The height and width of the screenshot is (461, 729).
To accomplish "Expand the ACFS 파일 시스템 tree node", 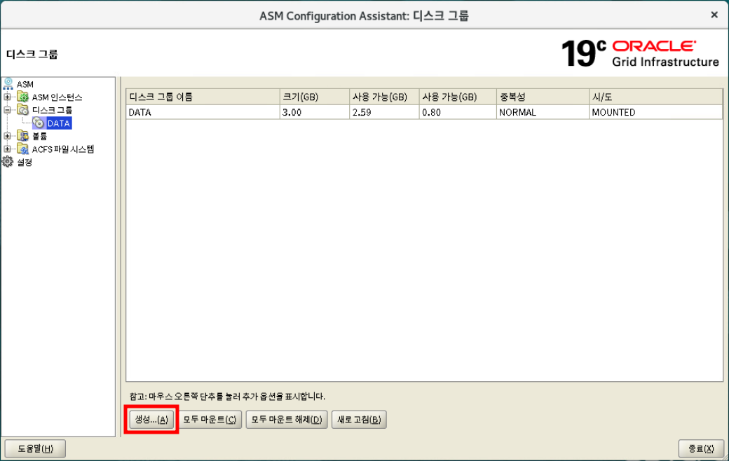I will 7,149.
